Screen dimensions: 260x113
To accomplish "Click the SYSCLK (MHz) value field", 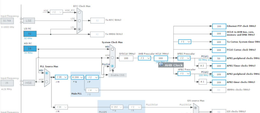I will pyautogui.click(x=126, y=58).
